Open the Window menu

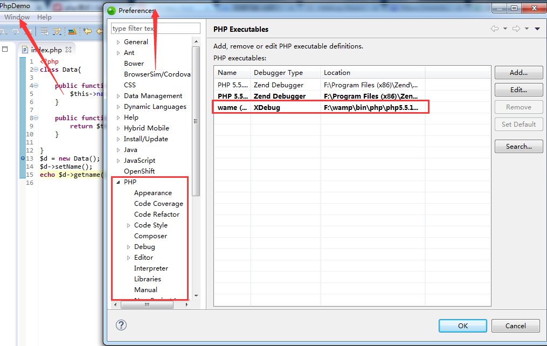point(17,17)
